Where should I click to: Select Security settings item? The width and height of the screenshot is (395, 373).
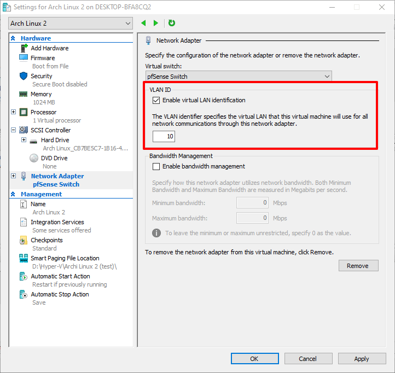point(42,76)
